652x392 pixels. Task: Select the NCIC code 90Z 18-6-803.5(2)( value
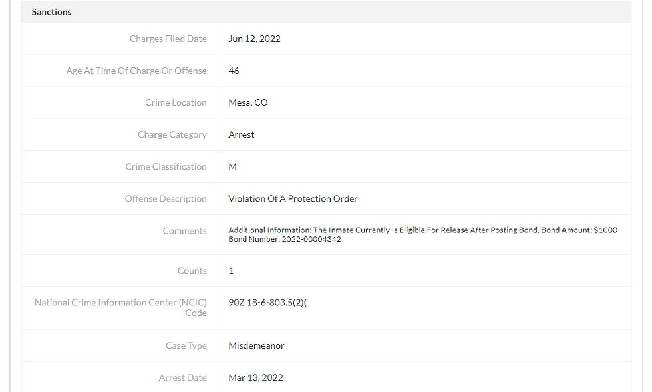point(267,303)
